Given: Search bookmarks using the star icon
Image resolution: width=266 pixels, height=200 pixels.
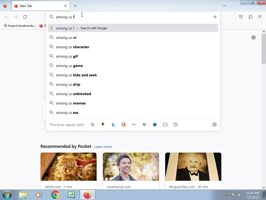Looking at the screenshot, I should [155, 124].
